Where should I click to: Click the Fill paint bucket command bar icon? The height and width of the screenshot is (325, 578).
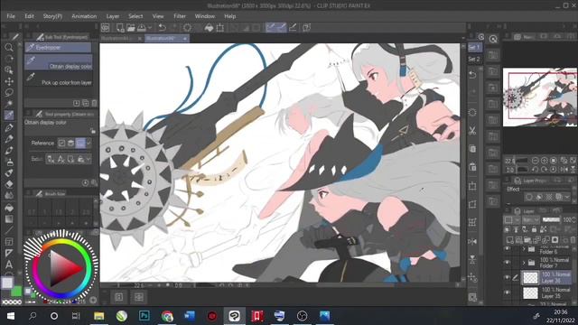pos(209,28)
